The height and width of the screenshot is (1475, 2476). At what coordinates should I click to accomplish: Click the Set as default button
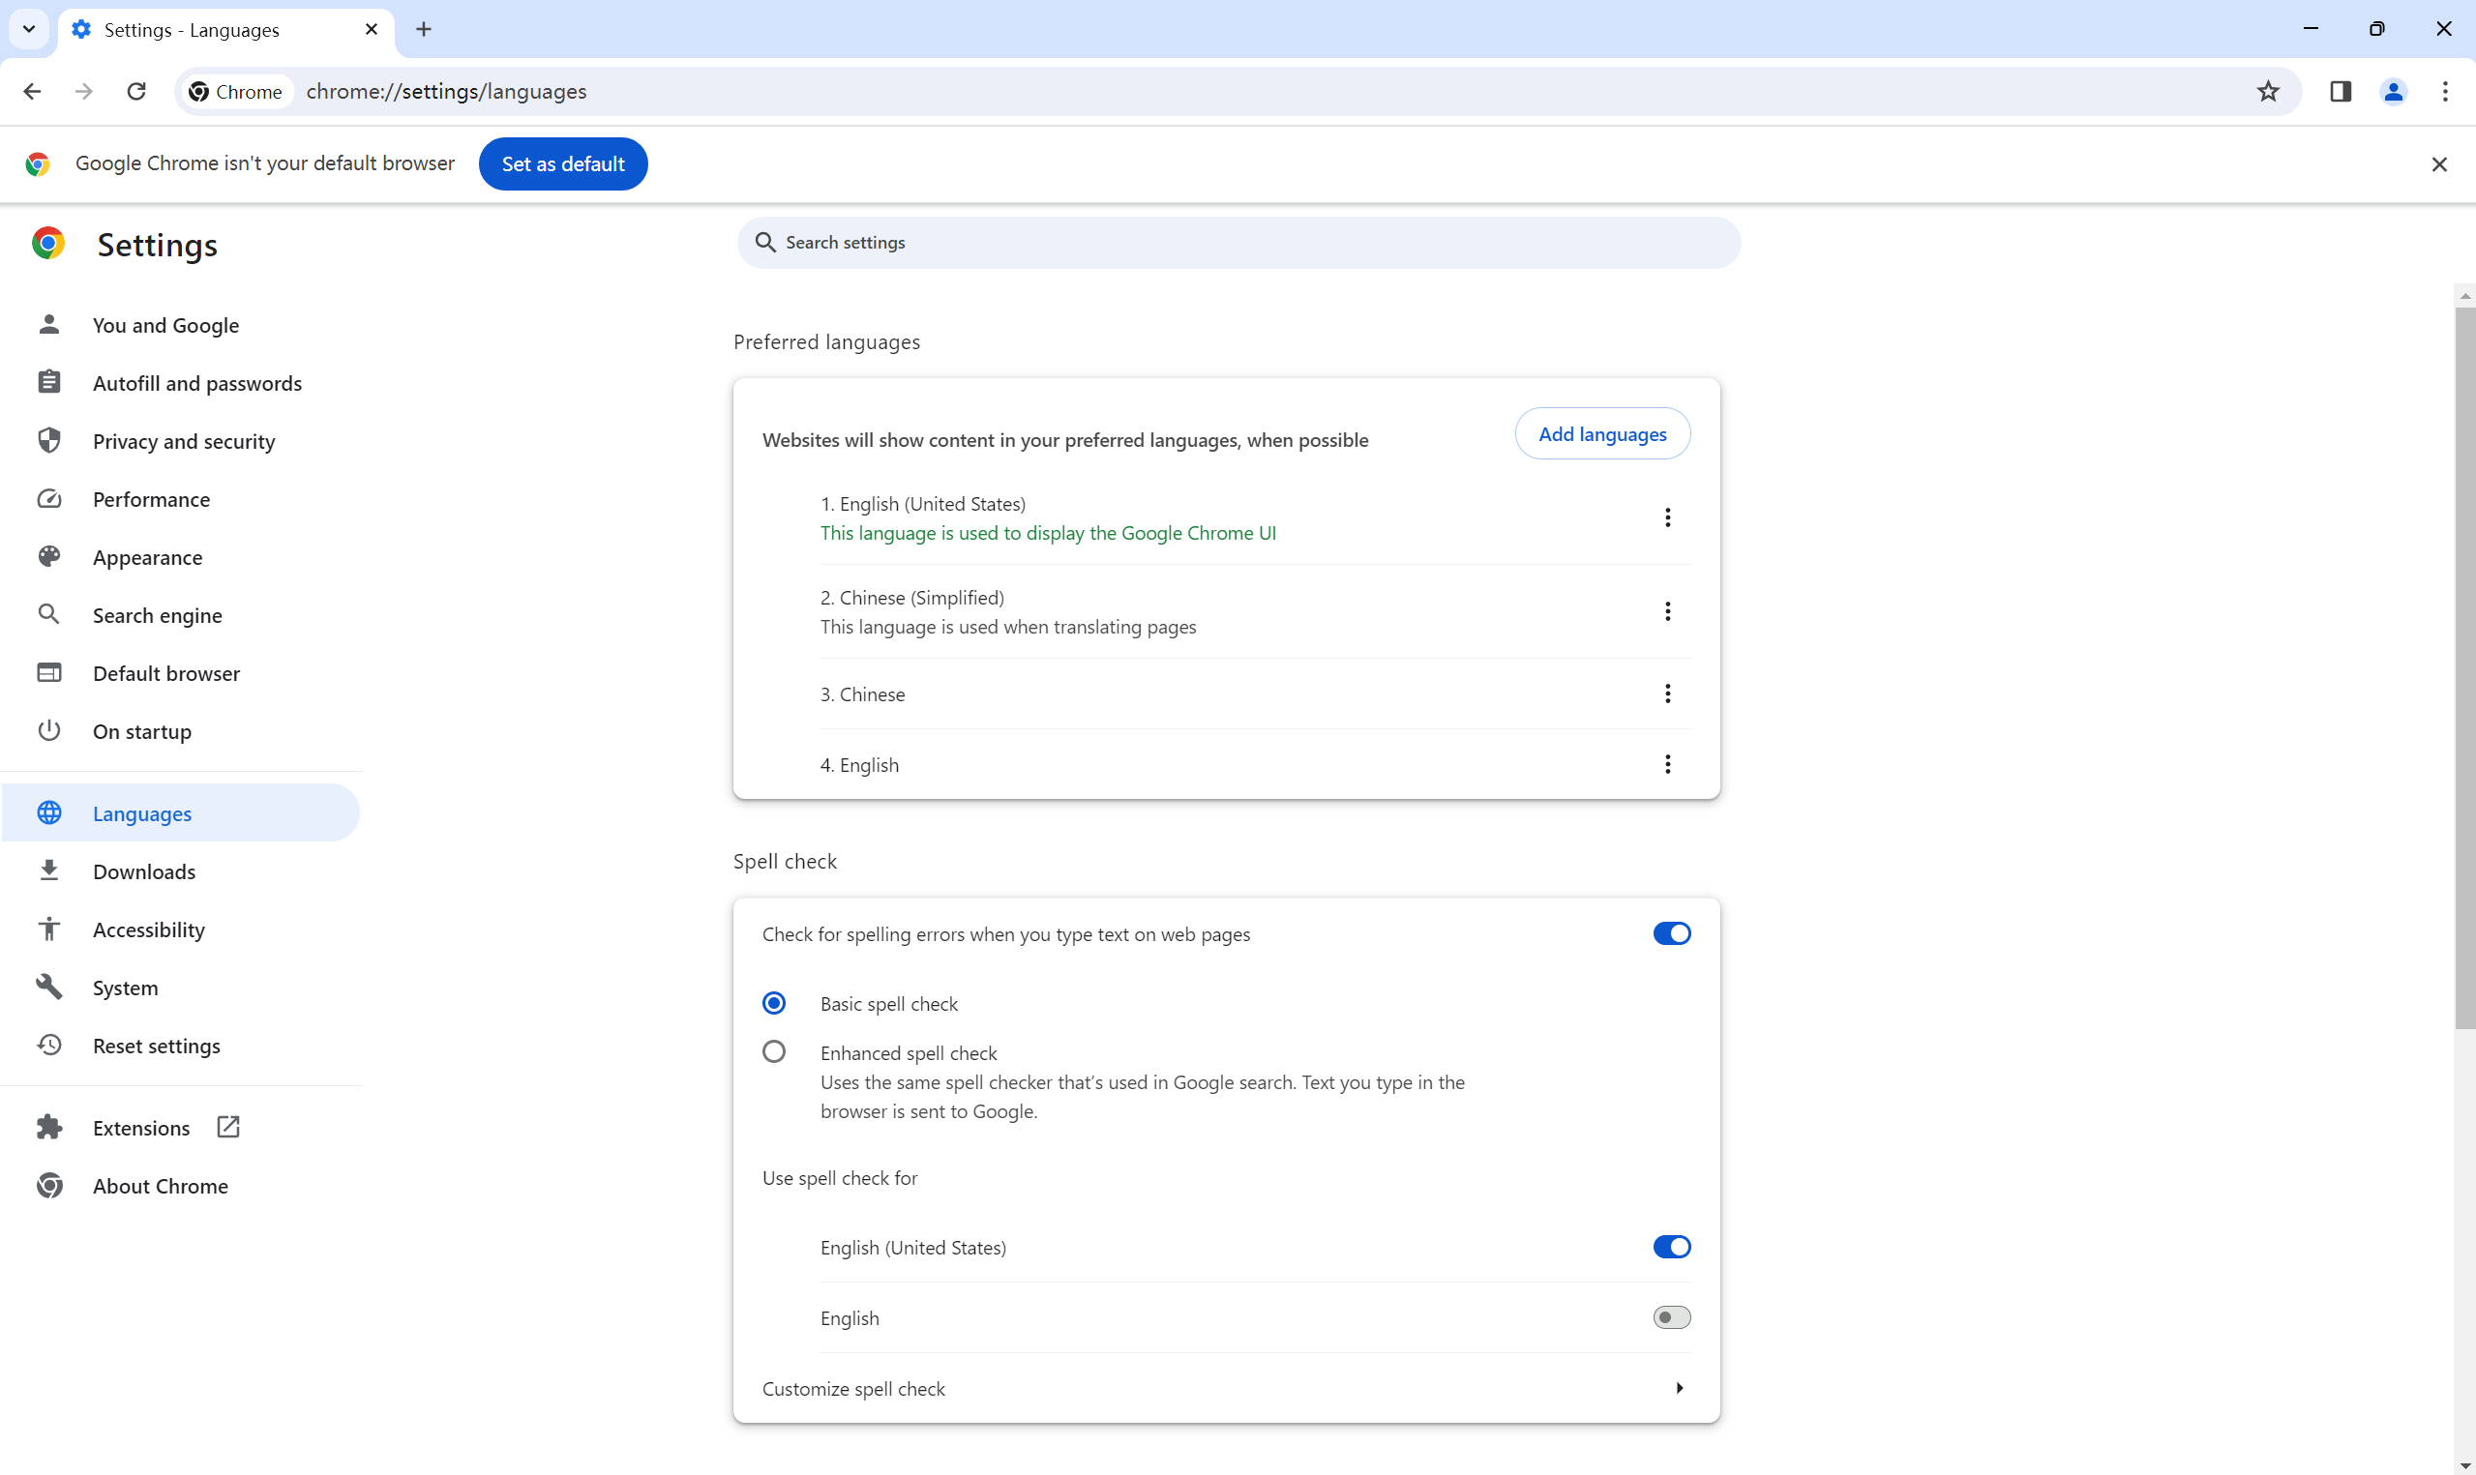[562, 164]
